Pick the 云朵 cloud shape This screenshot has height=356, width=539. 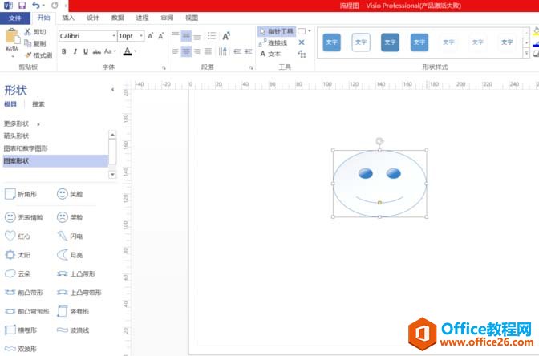[18, 273]
